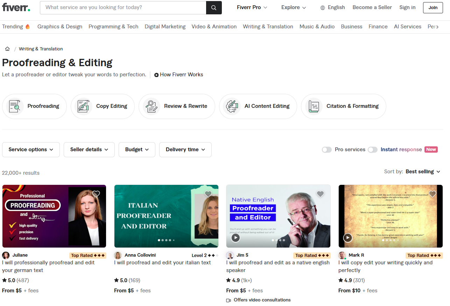Open the Service options dropdown
The width and height of the screenshot is (450, 306).
click(x=31, y=149)
